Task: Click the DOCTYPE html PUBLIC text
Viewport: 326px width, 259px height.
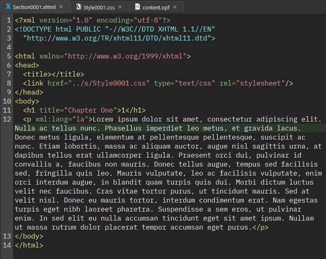Action: coord(58,29)
